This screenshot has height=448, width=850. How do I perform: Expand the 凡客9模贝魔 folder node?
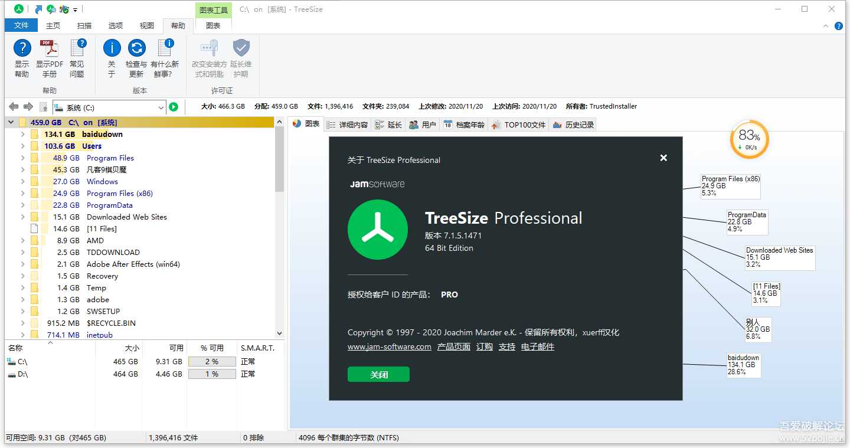click(x=22, y=169)
